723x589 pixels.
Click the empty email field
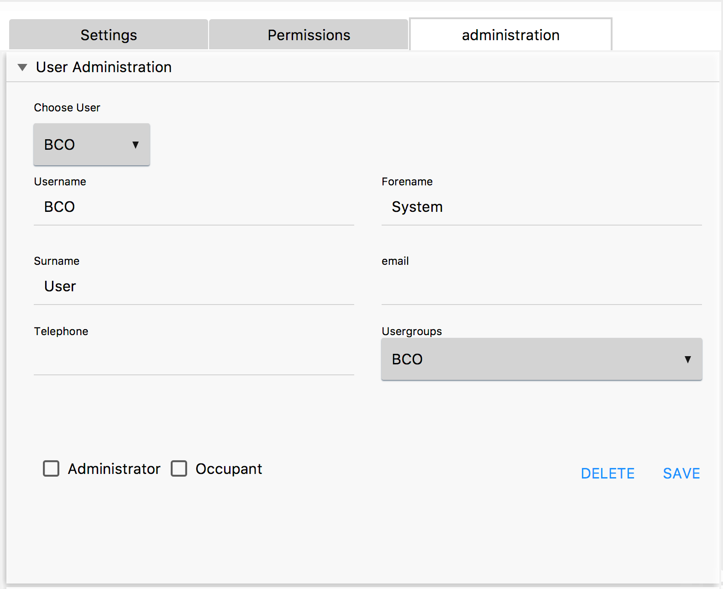pyautogui.click(x=542, y=286)
